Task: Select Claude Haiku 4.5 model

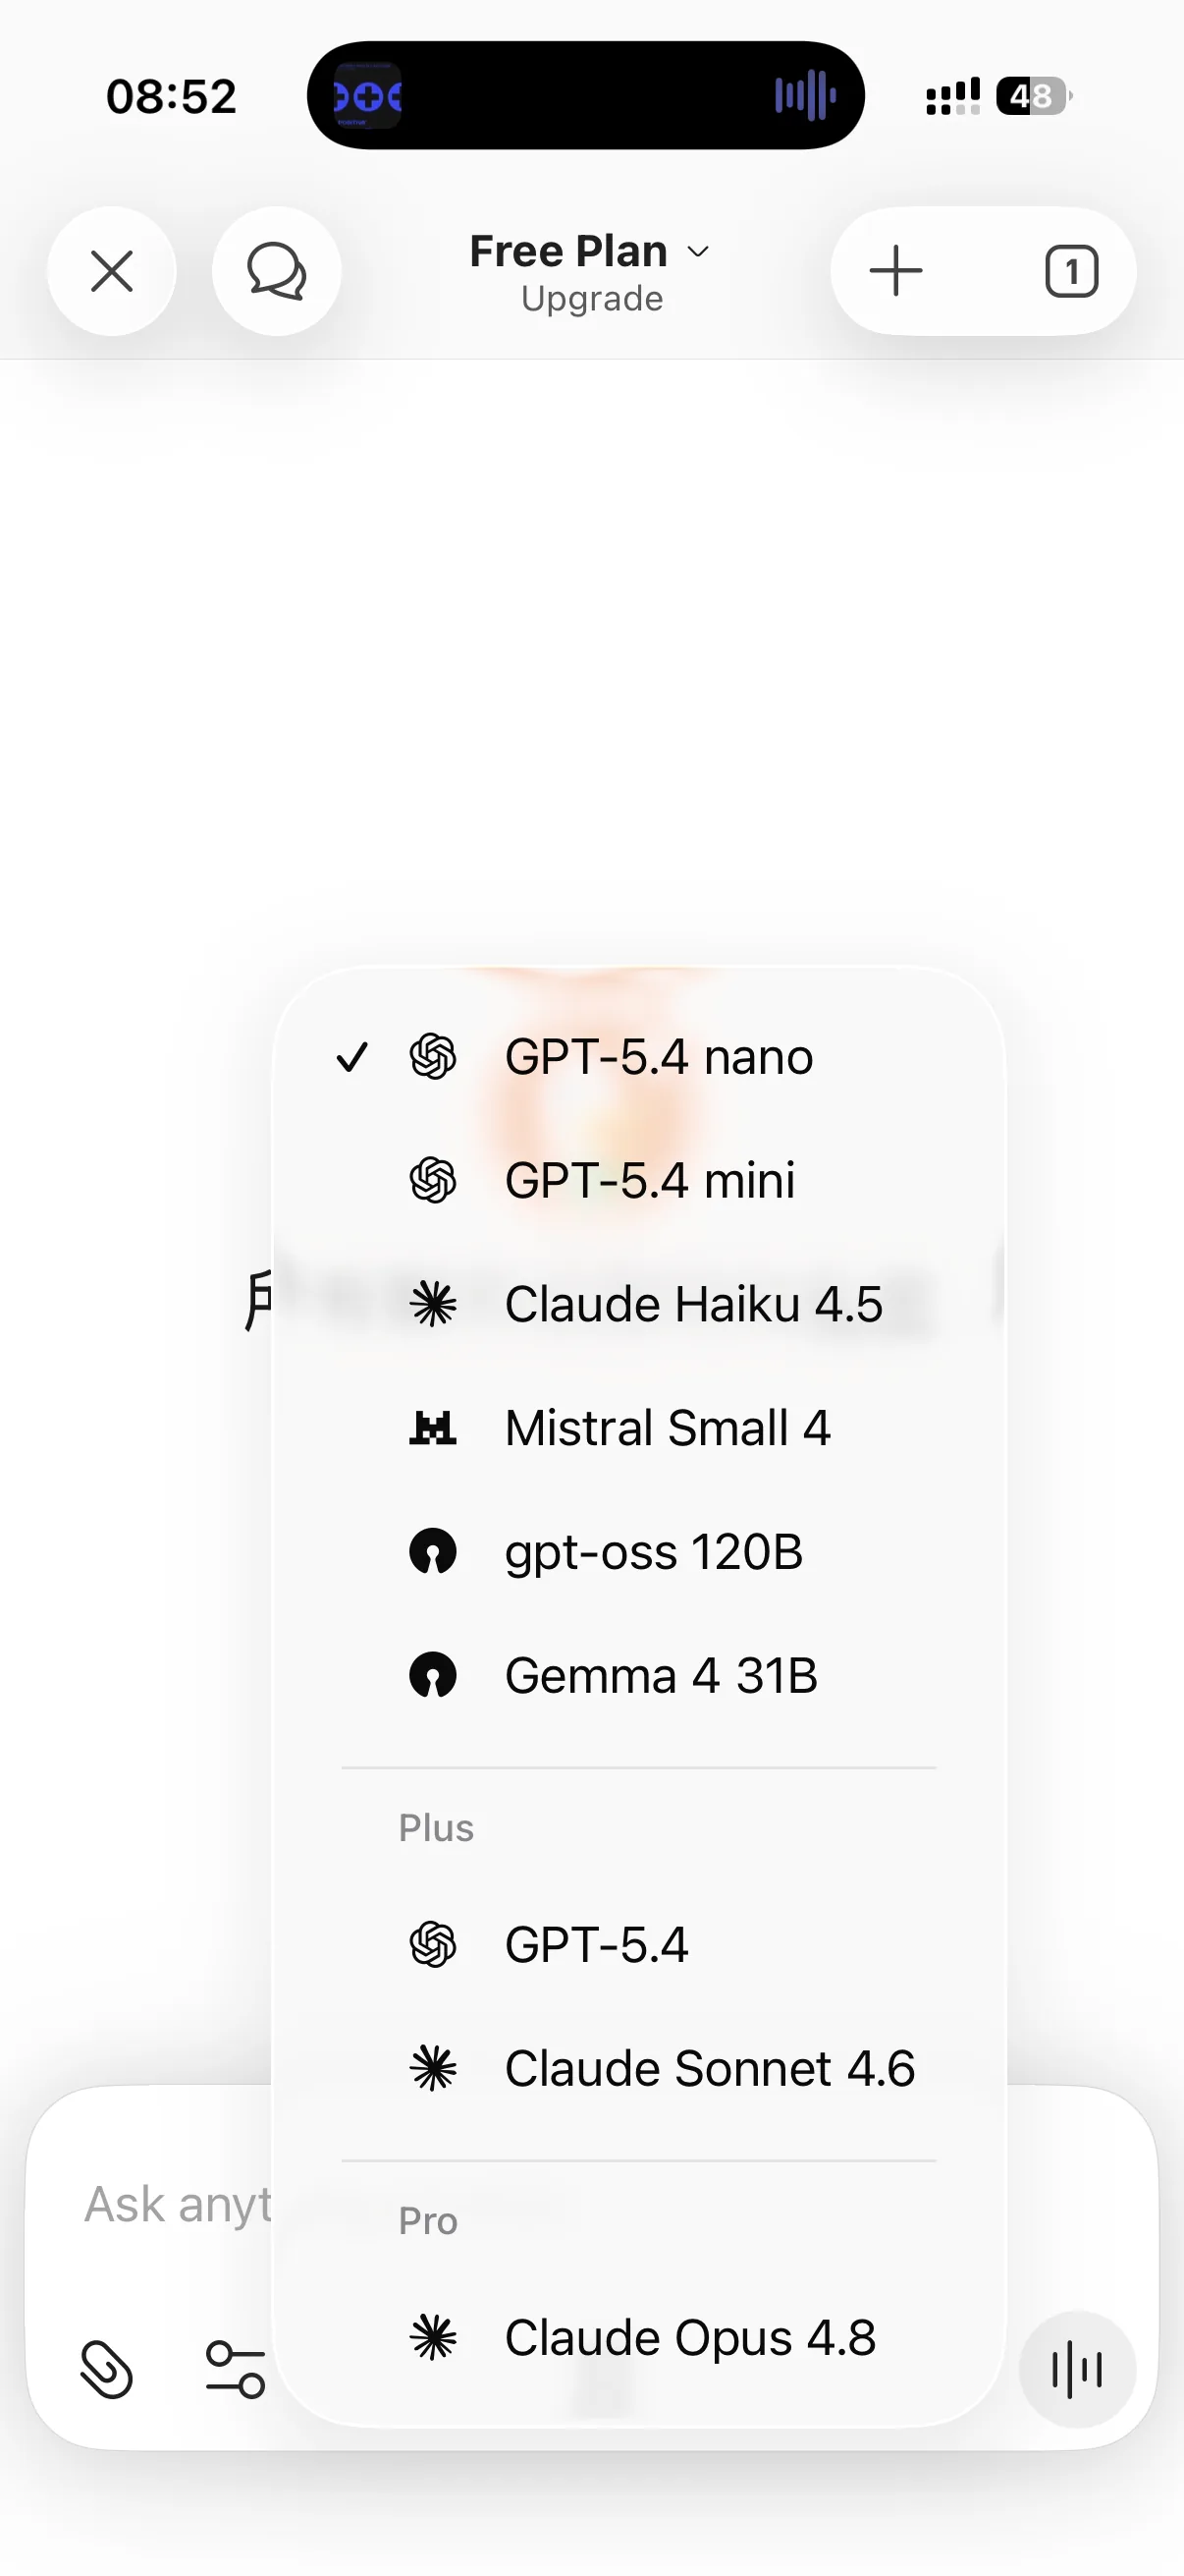Action: point(639,1304)
